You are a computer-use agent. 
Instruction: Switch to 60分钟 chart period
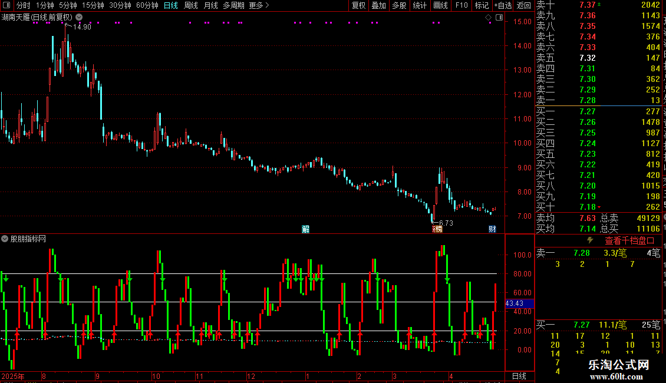(147, 5)
